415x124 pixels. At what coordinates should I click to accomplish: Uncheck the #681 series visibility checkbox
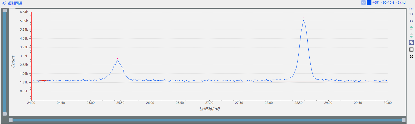pyautogui.click(x=363, y=3)
